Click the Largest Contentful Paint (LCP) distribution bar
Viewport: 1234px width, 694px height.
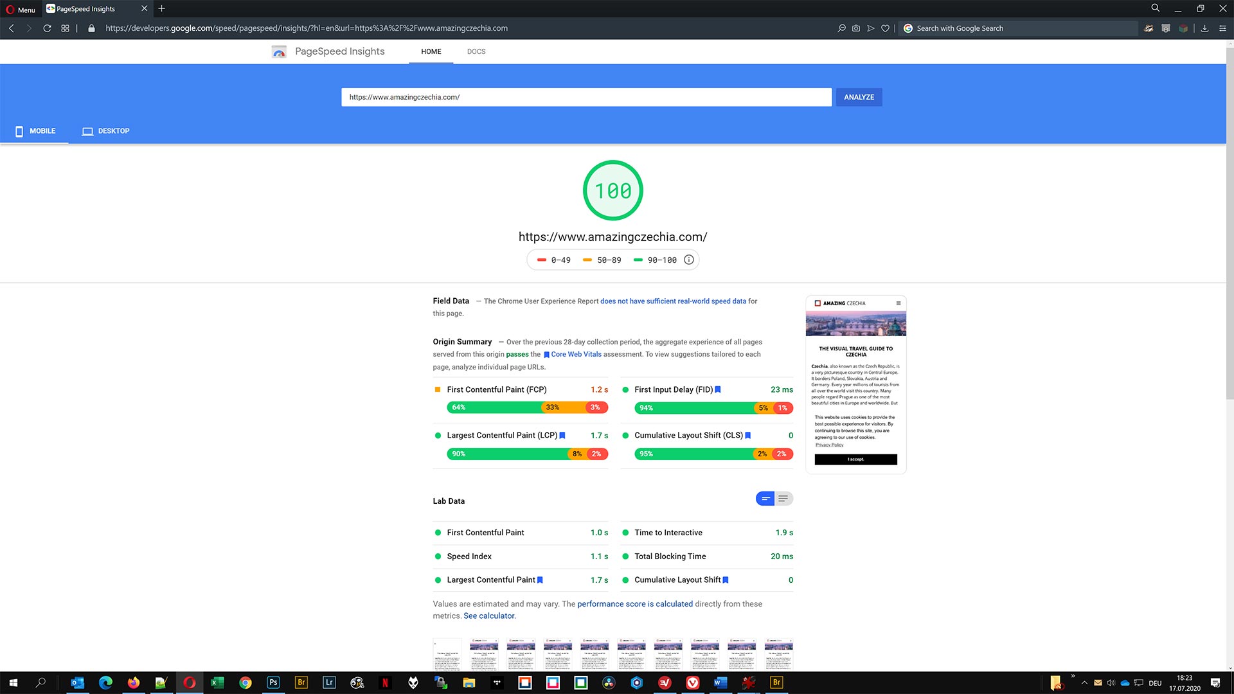(527, 454)
